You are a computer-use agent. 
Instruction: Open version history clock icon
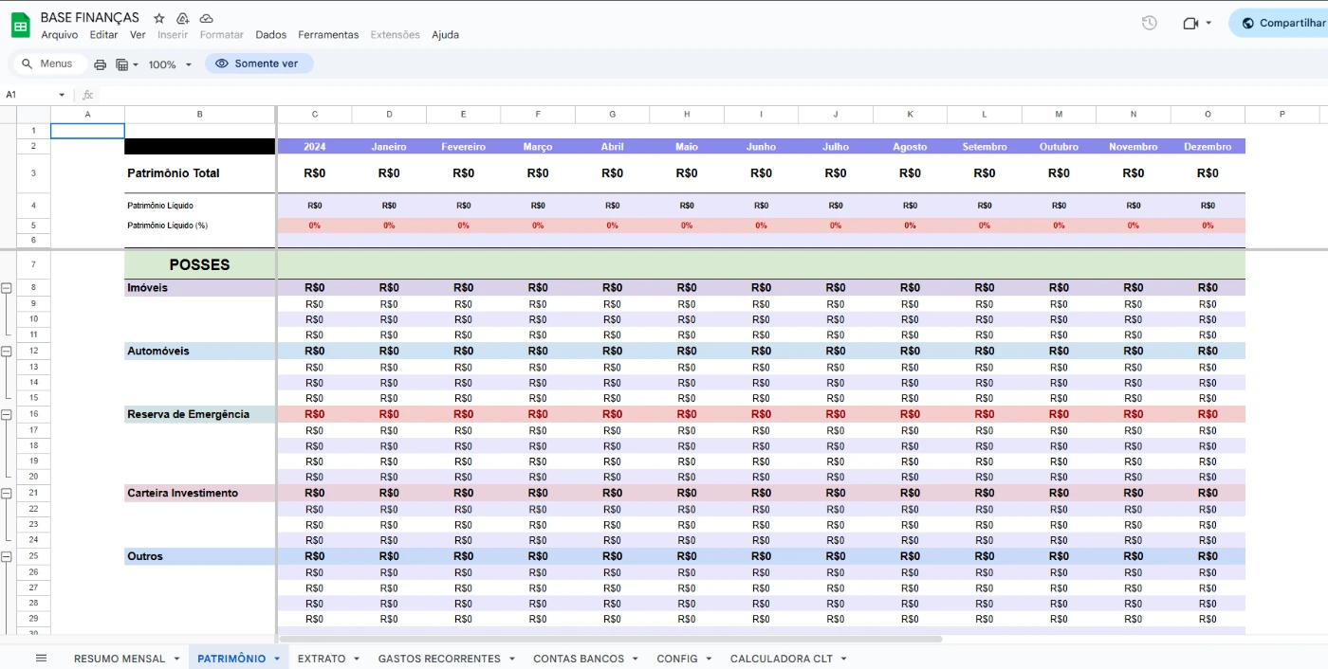[1149, 23]
